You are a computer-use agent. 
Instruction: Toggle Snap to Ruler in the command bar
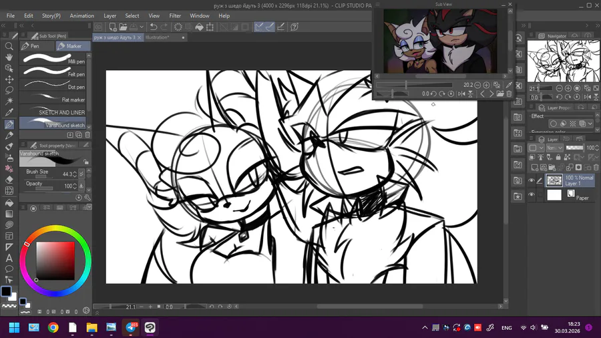click(259, 27)
